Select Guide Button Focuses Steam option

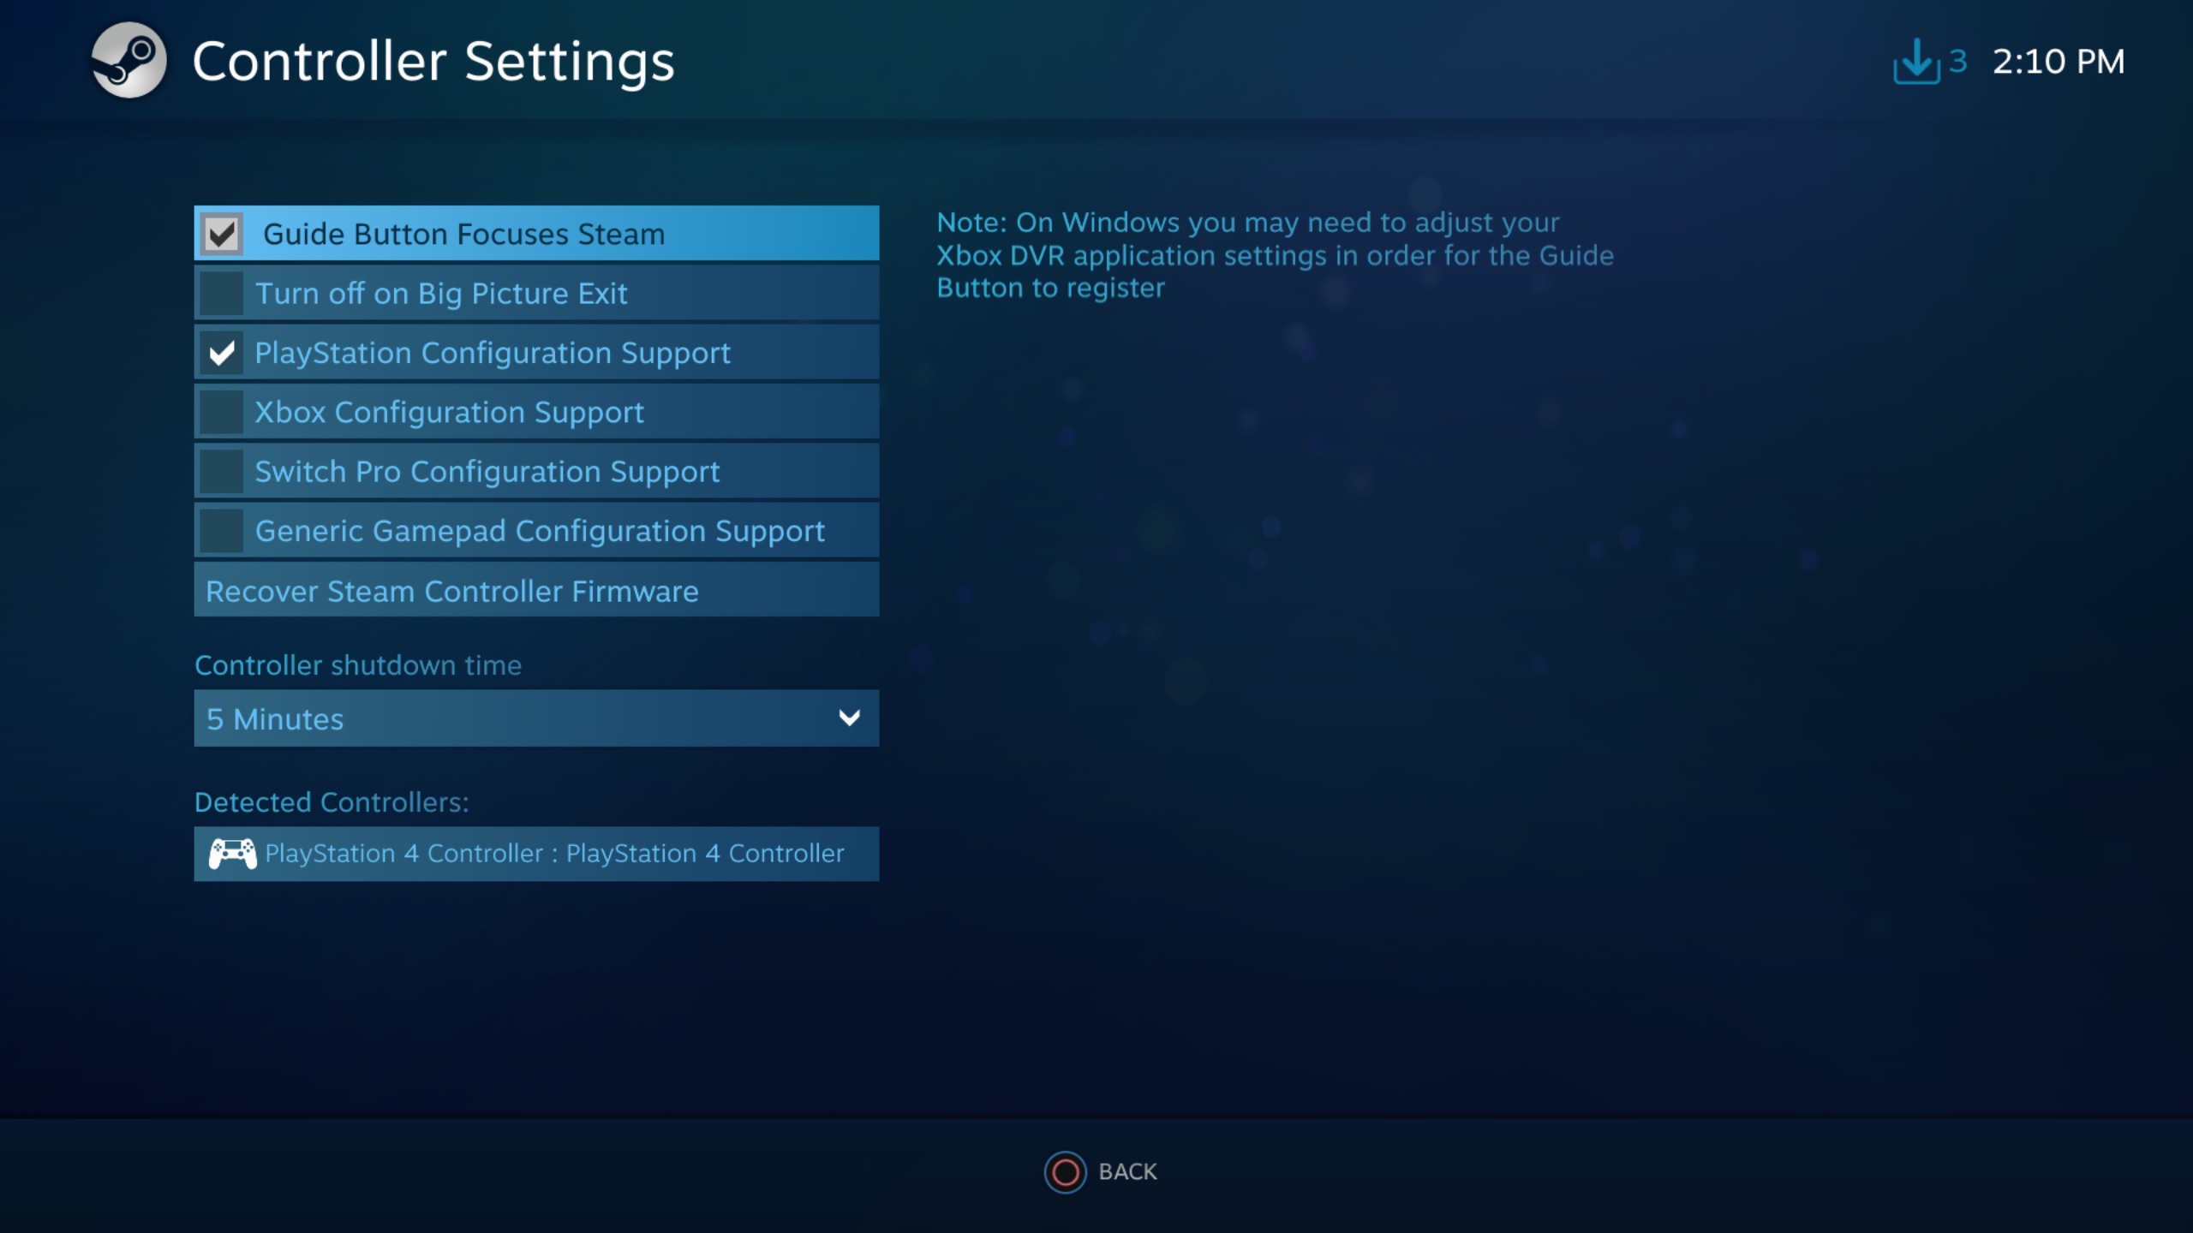535,232
